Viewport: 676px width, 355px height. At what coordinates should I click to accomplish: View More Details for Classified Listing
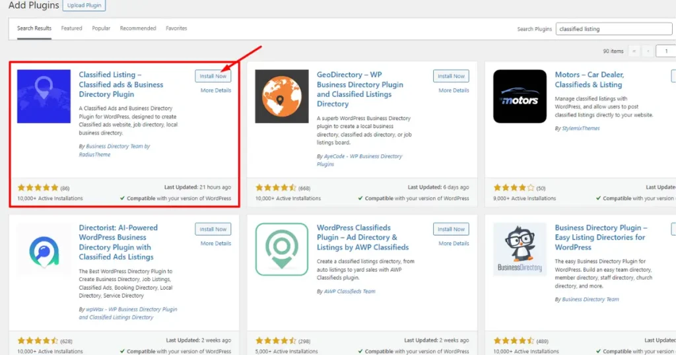(216, 90)
